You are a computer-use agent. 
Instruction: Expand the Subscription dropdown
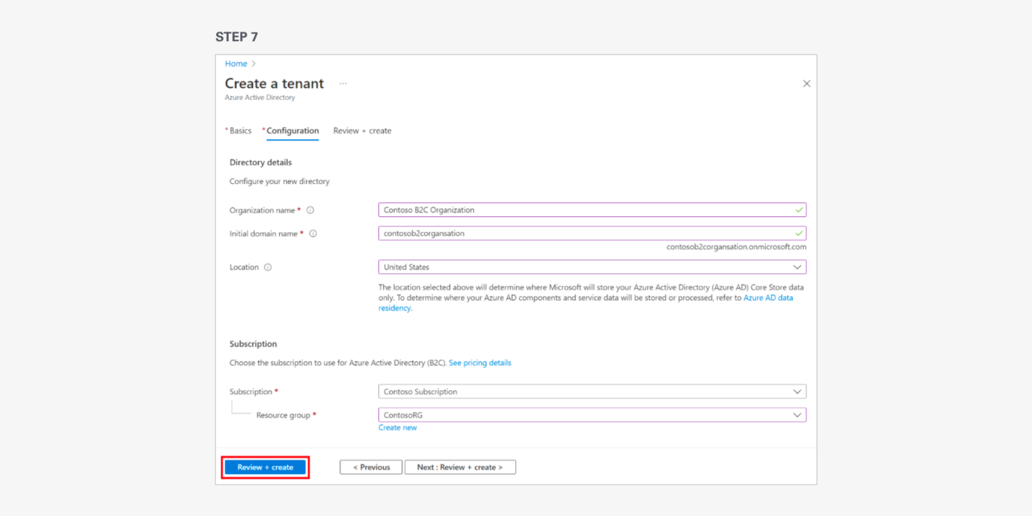coord(593,392)
